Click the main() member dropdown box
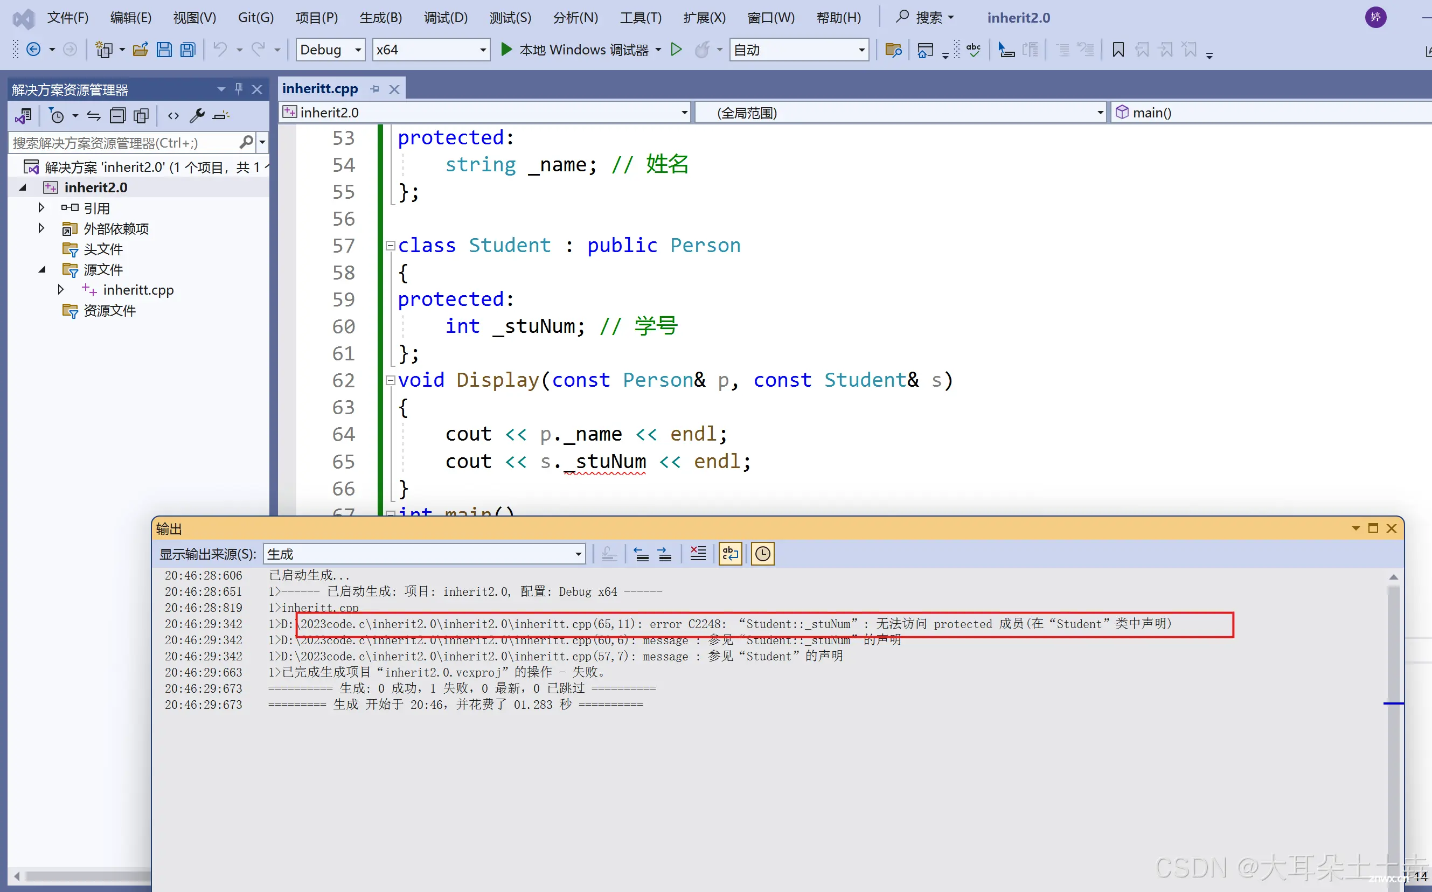Image resolution: width=1432 pixels, height=892 pixels. [x=1271, y=112]
